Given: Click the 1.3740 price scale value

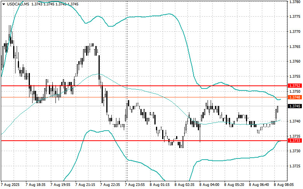Looking at the screenshot, I should [x=295, y=121].
